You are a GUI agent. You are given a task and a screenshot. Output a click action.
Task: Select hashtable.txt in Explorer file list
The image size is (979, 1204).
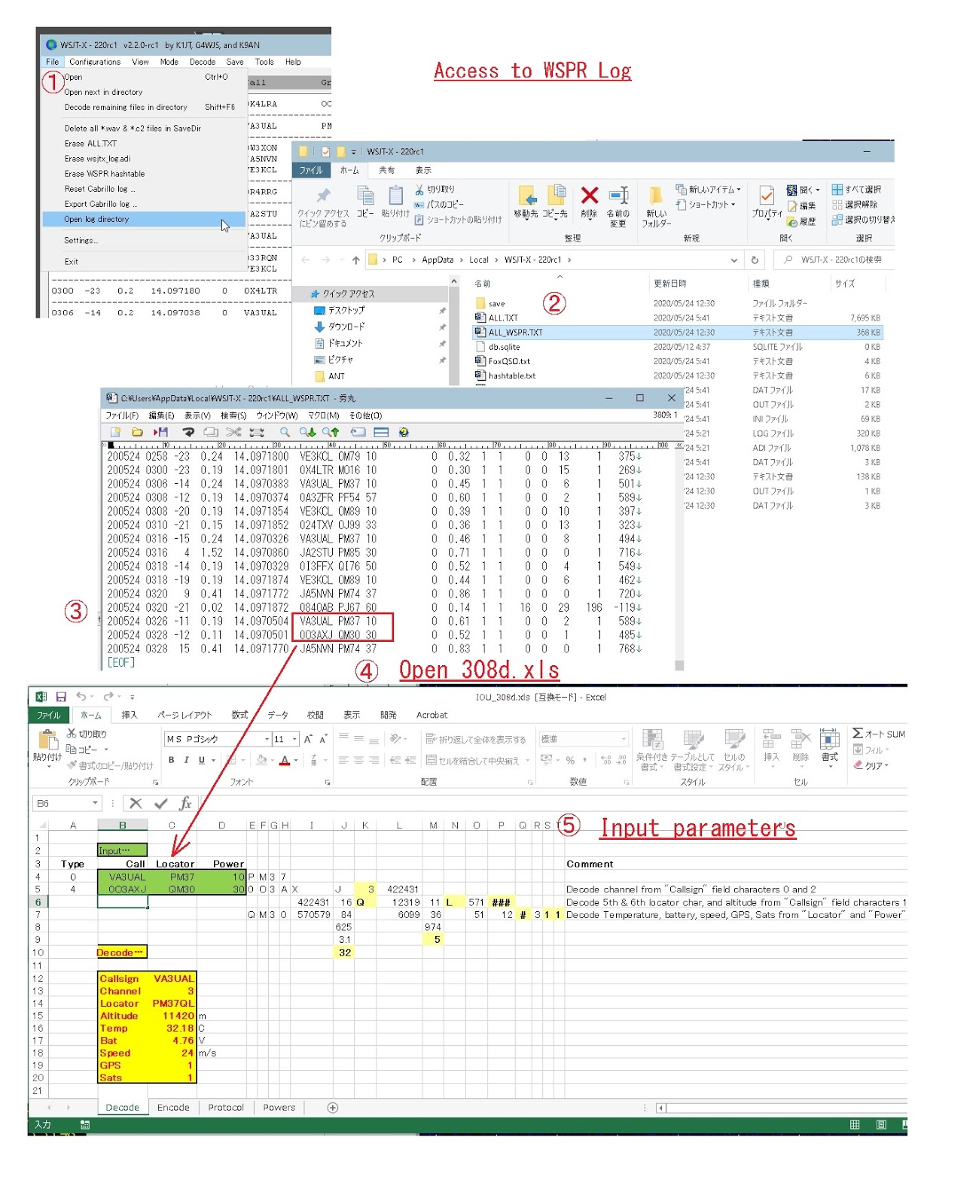[x=511, y=375]
